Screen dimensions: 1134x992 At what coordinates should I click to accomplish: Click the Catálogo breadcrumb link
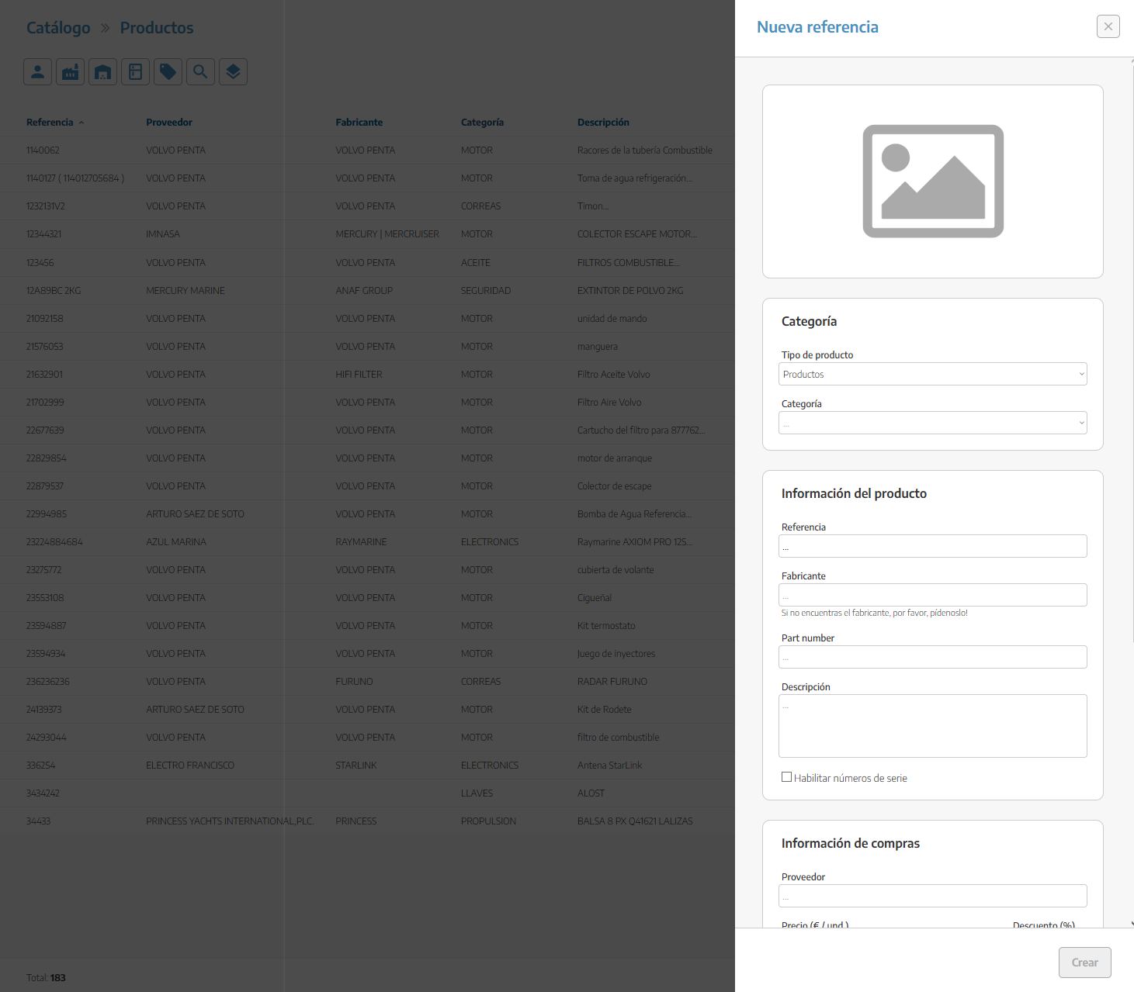click(x=58, y=28)
